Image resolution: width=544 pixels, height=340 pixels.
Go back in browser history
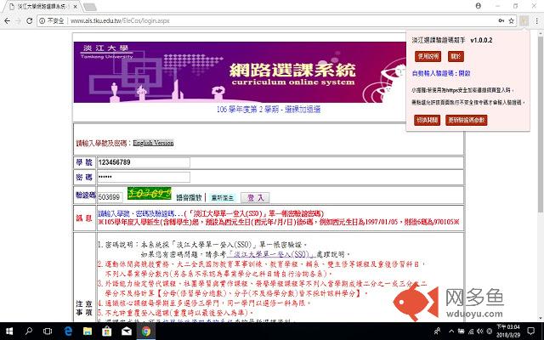7,20
